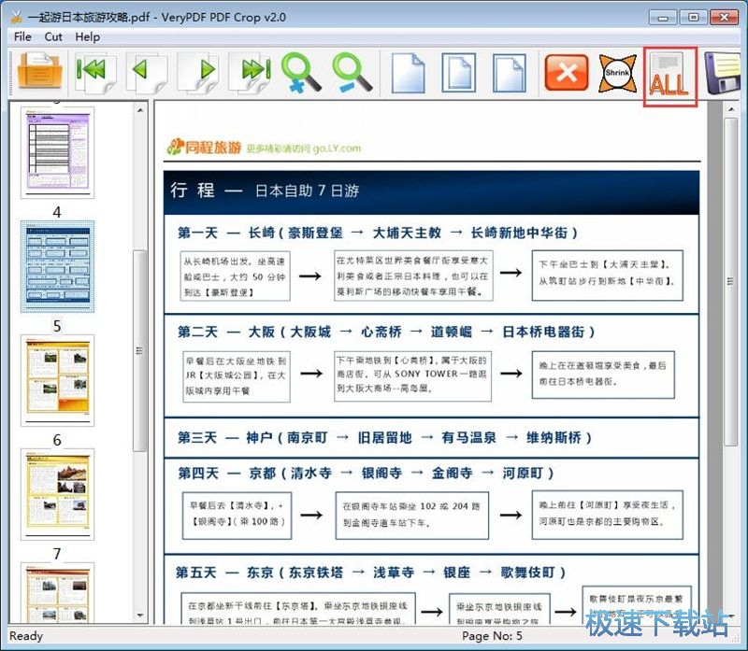Apply crop to ALL pages
This screenshot has height=651, width=748.
point(669,77)
